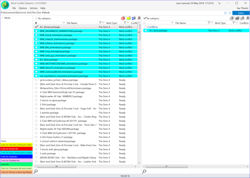Select radio for grimcookies_ymhair_niklaus.package
250x178 pixels.
pyautogui.click(x=36, y=80)
